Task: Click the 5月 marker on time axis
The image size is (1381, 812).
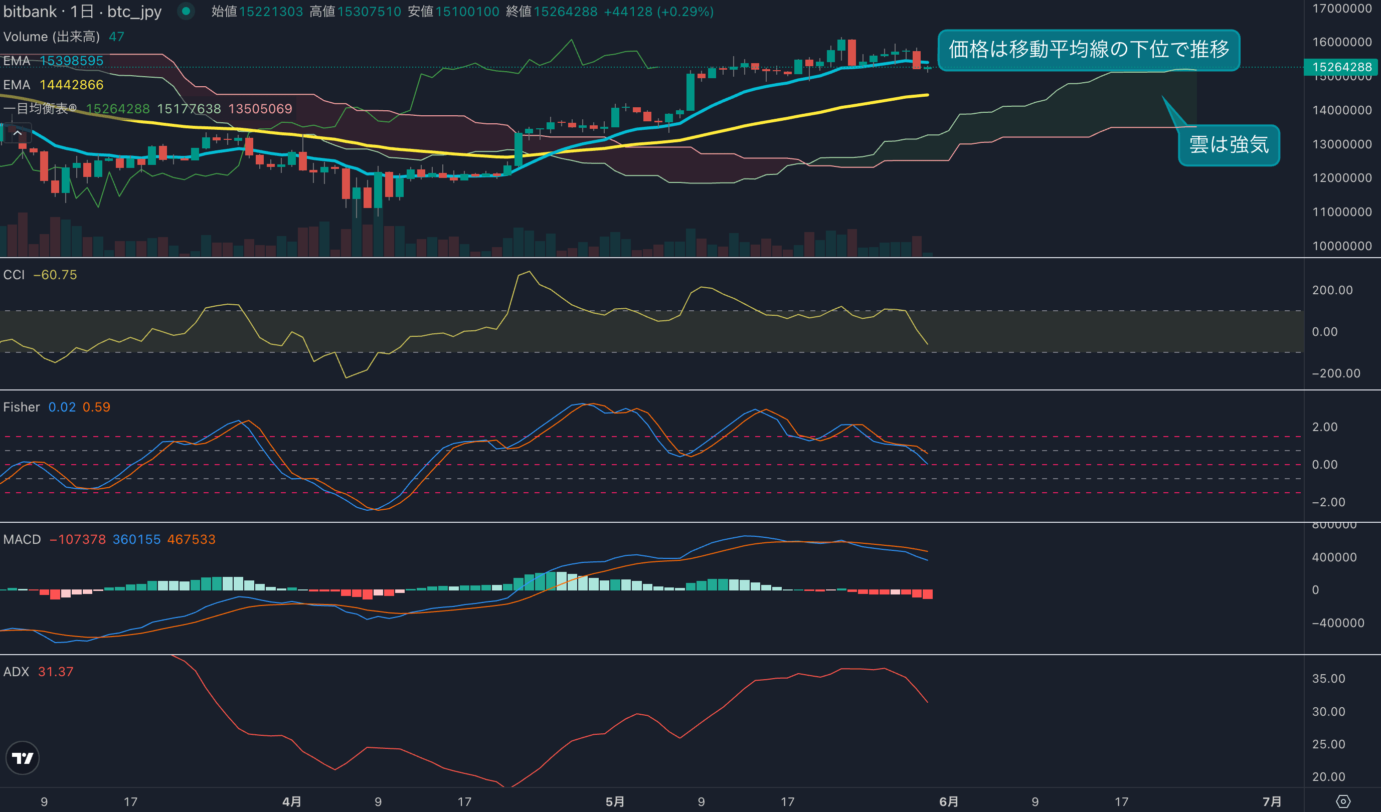Action: click(615, 801)
